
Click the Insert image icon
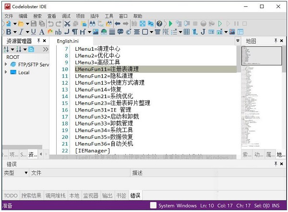tap(96, 32)
